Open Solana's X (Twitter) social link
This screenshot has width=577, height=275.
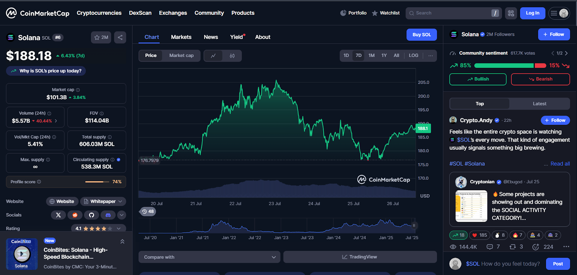(58, 215)
